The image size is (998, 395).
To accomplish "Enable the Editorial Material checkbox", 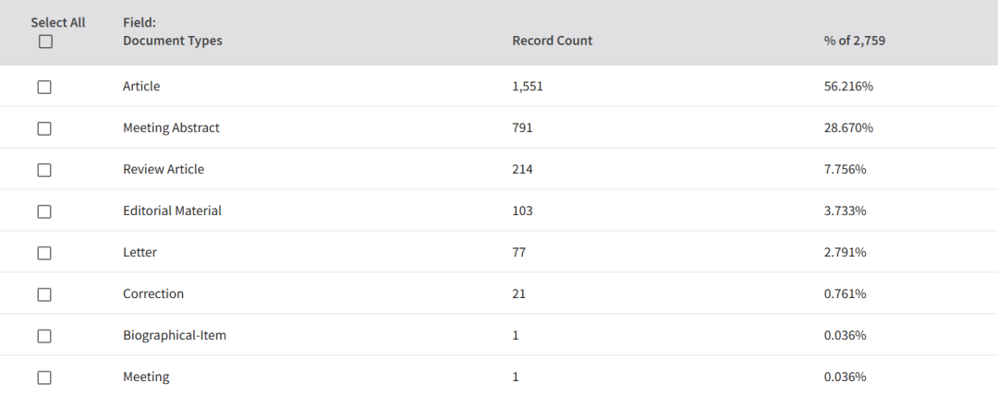I will coord(44,211).
